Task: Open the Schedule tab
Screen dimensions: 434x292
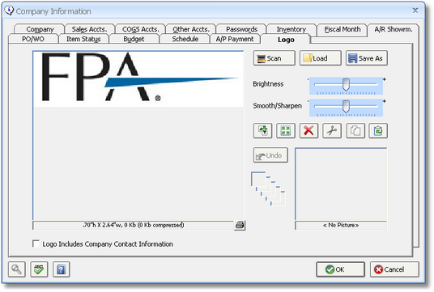Action: click(x=185, y=39)
